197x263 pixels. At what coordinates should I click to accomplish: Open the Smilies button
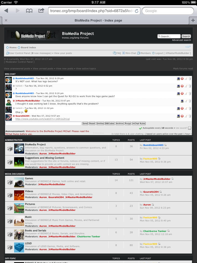pos(100,124)
